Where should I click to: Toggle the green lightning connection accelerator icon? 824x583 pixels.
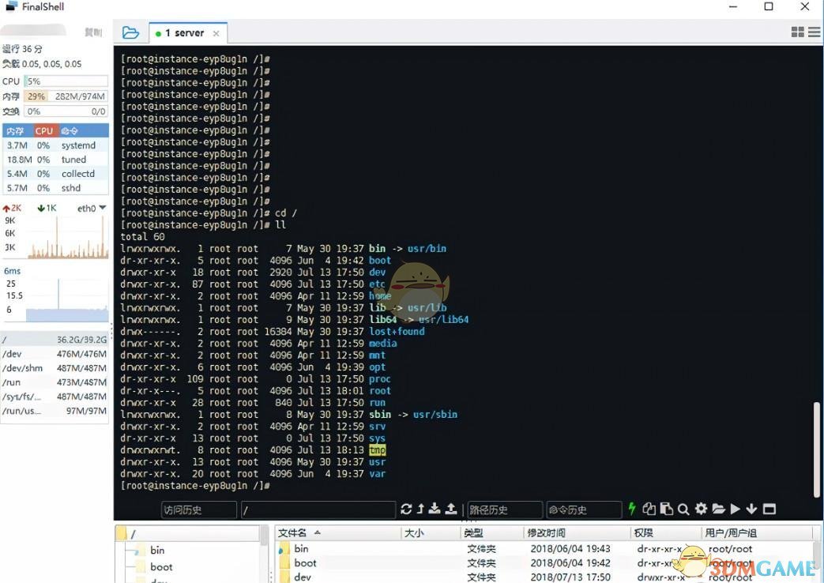point(632,510)
